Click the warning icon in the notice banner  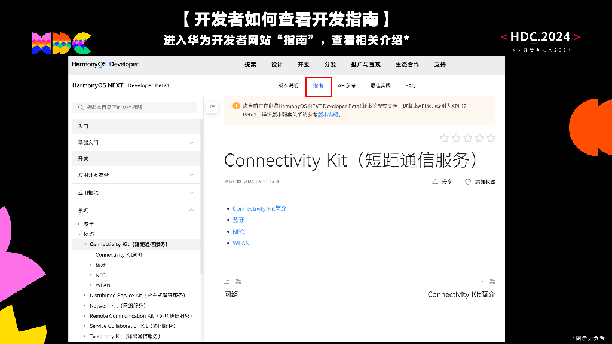(235, 106)
